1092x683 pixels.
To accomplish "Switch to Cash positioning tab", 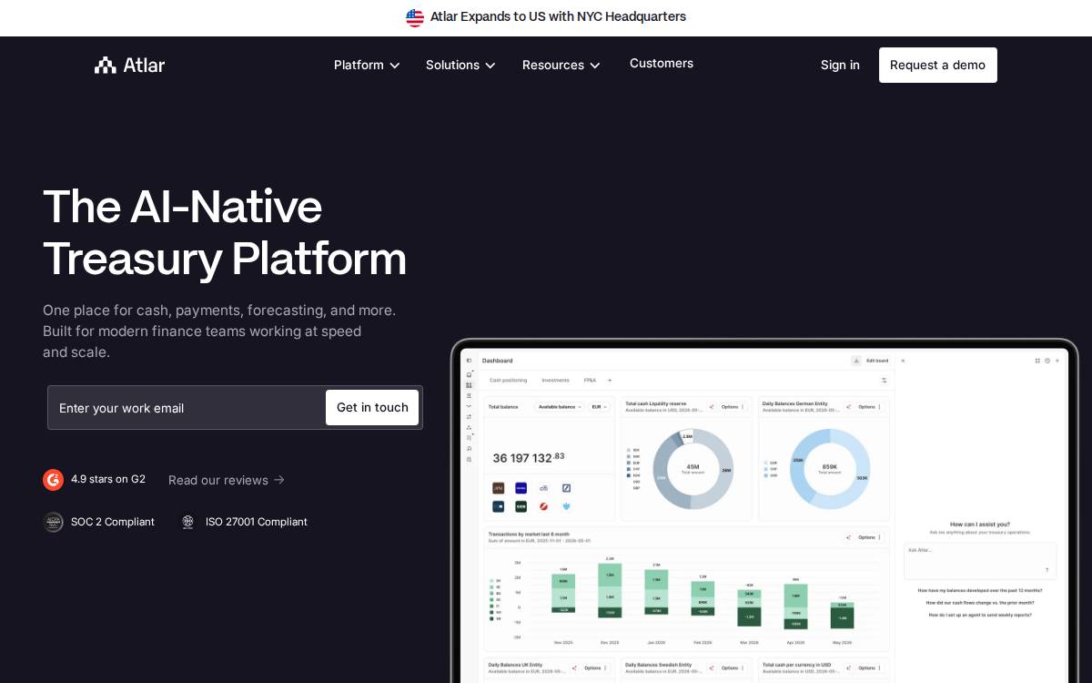I will coord(508,380).
